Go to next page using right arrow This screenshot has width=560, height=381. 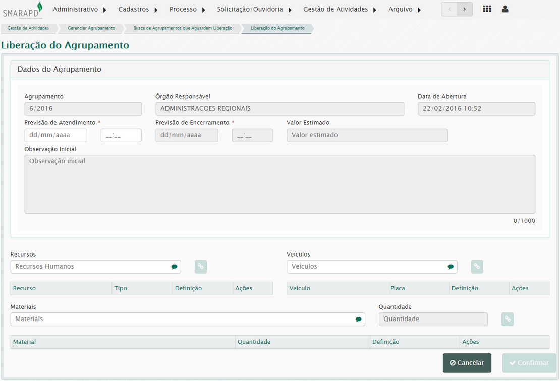[x=465, y=9]
